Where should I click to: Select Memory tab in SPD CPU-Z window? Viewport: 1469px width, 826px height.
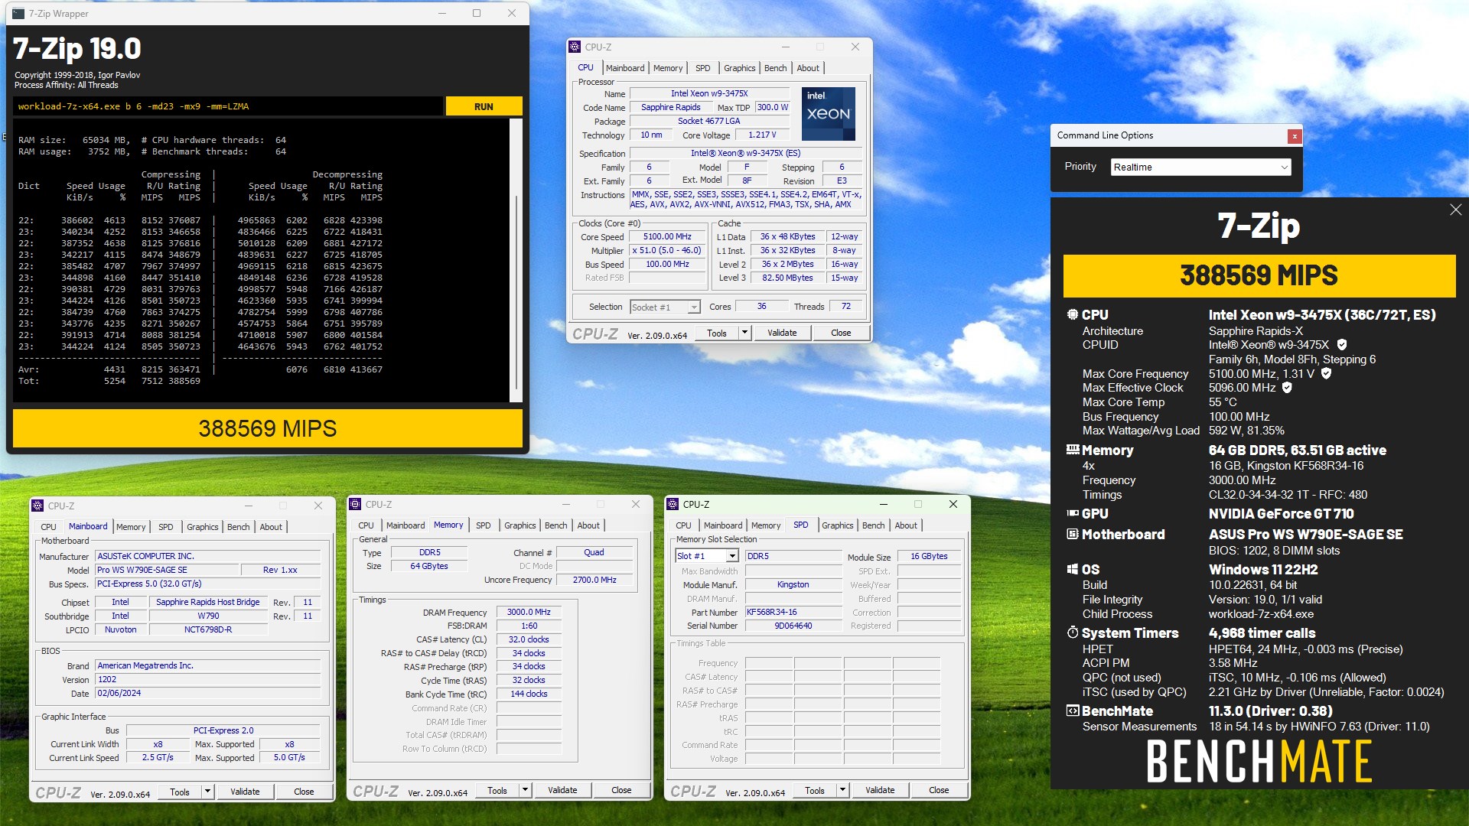(766, 525)
